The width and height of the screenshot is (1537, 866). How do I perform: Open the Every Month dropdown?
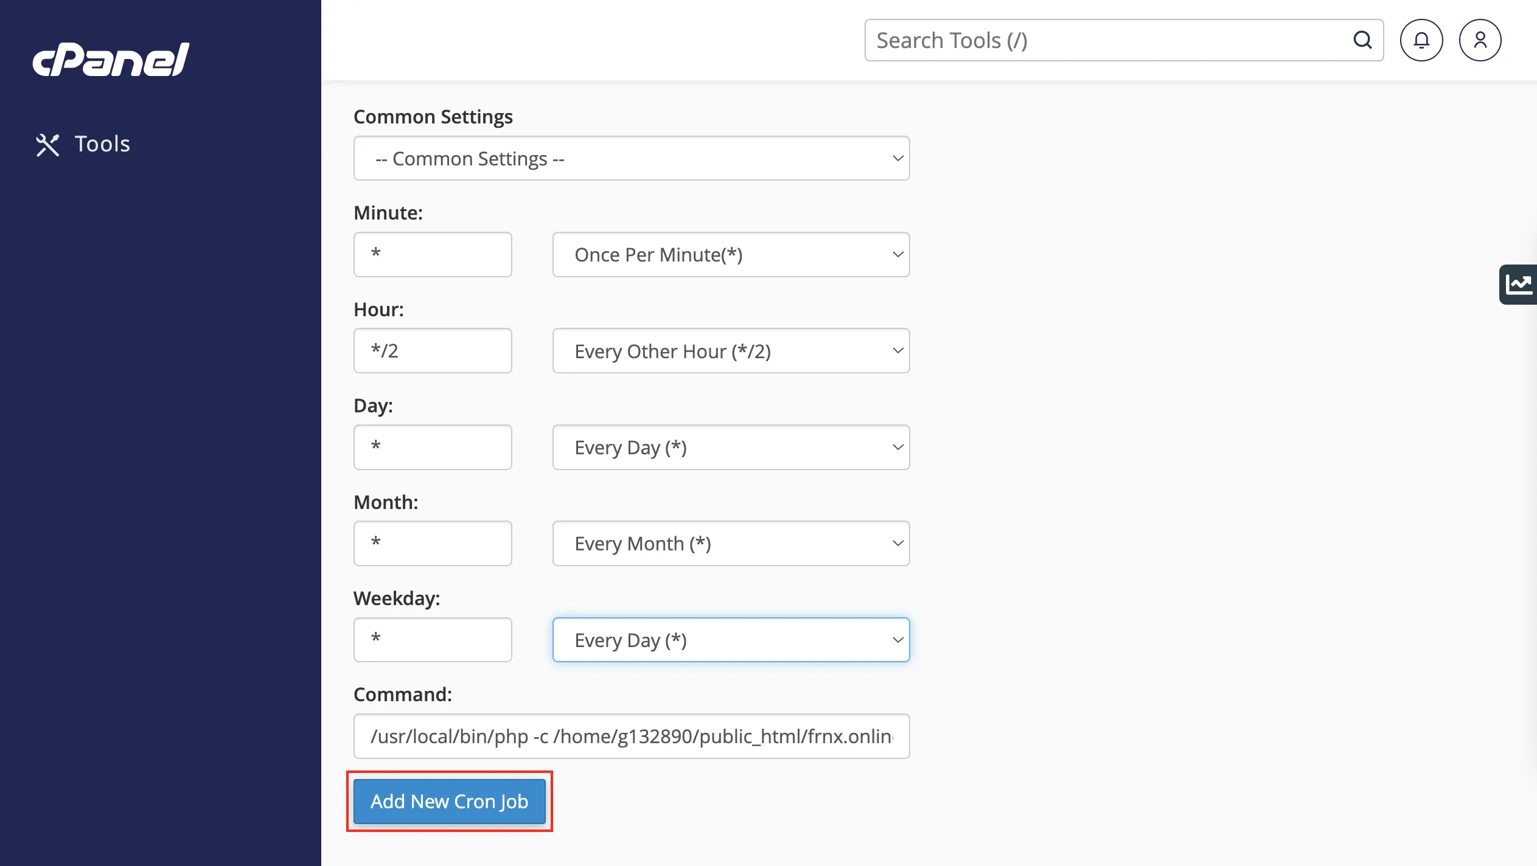(x=731, y=543)
